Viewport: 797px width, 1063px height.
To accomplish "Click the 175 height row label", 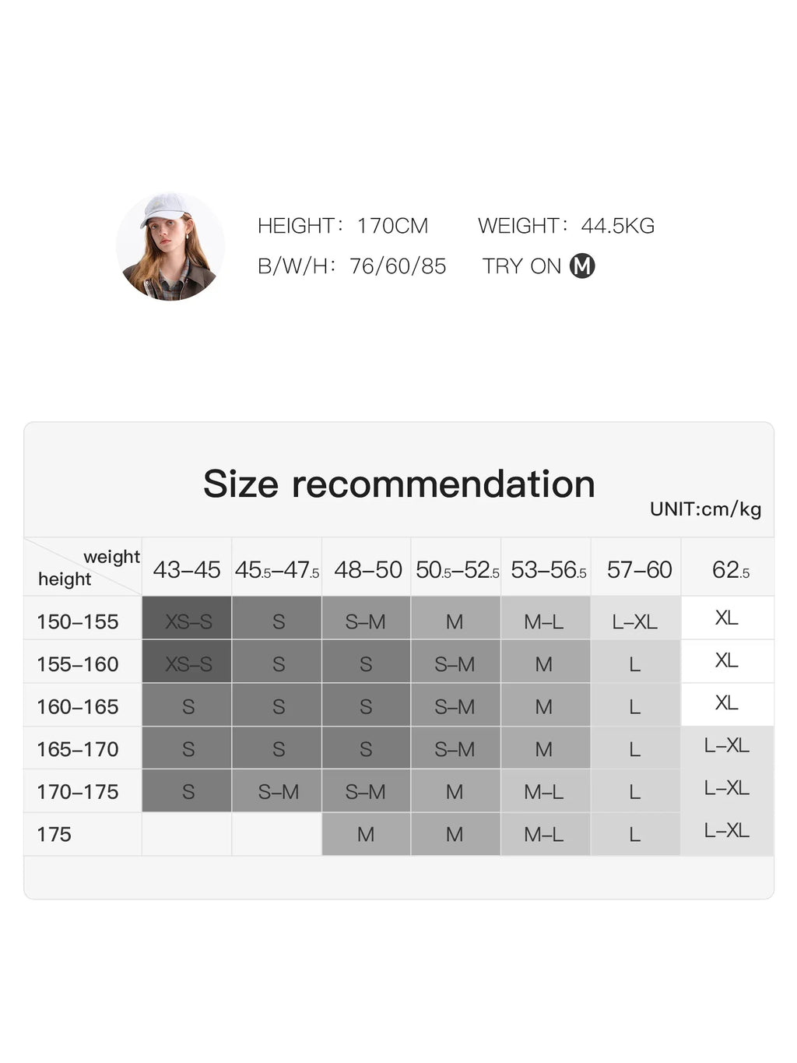I will click(54, 834).
